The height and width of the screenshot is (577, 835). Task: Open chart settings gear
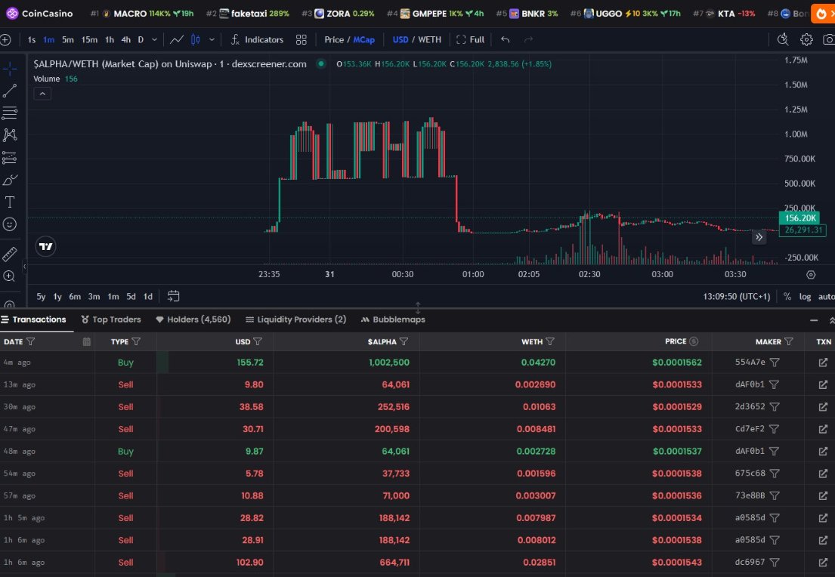pos(806,39)
